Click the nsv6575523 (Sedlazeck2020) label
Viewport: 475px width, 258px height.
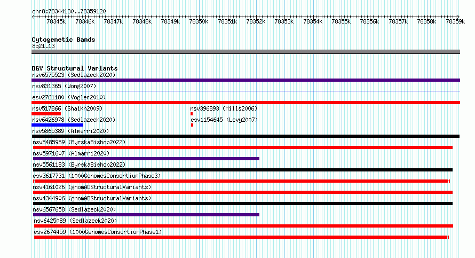click(74, 75)
